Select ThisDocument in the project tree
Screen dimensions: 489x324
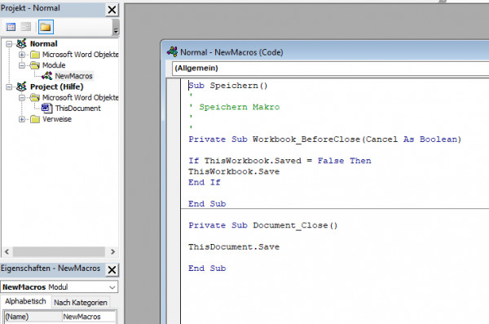click(x=78, y=109)
